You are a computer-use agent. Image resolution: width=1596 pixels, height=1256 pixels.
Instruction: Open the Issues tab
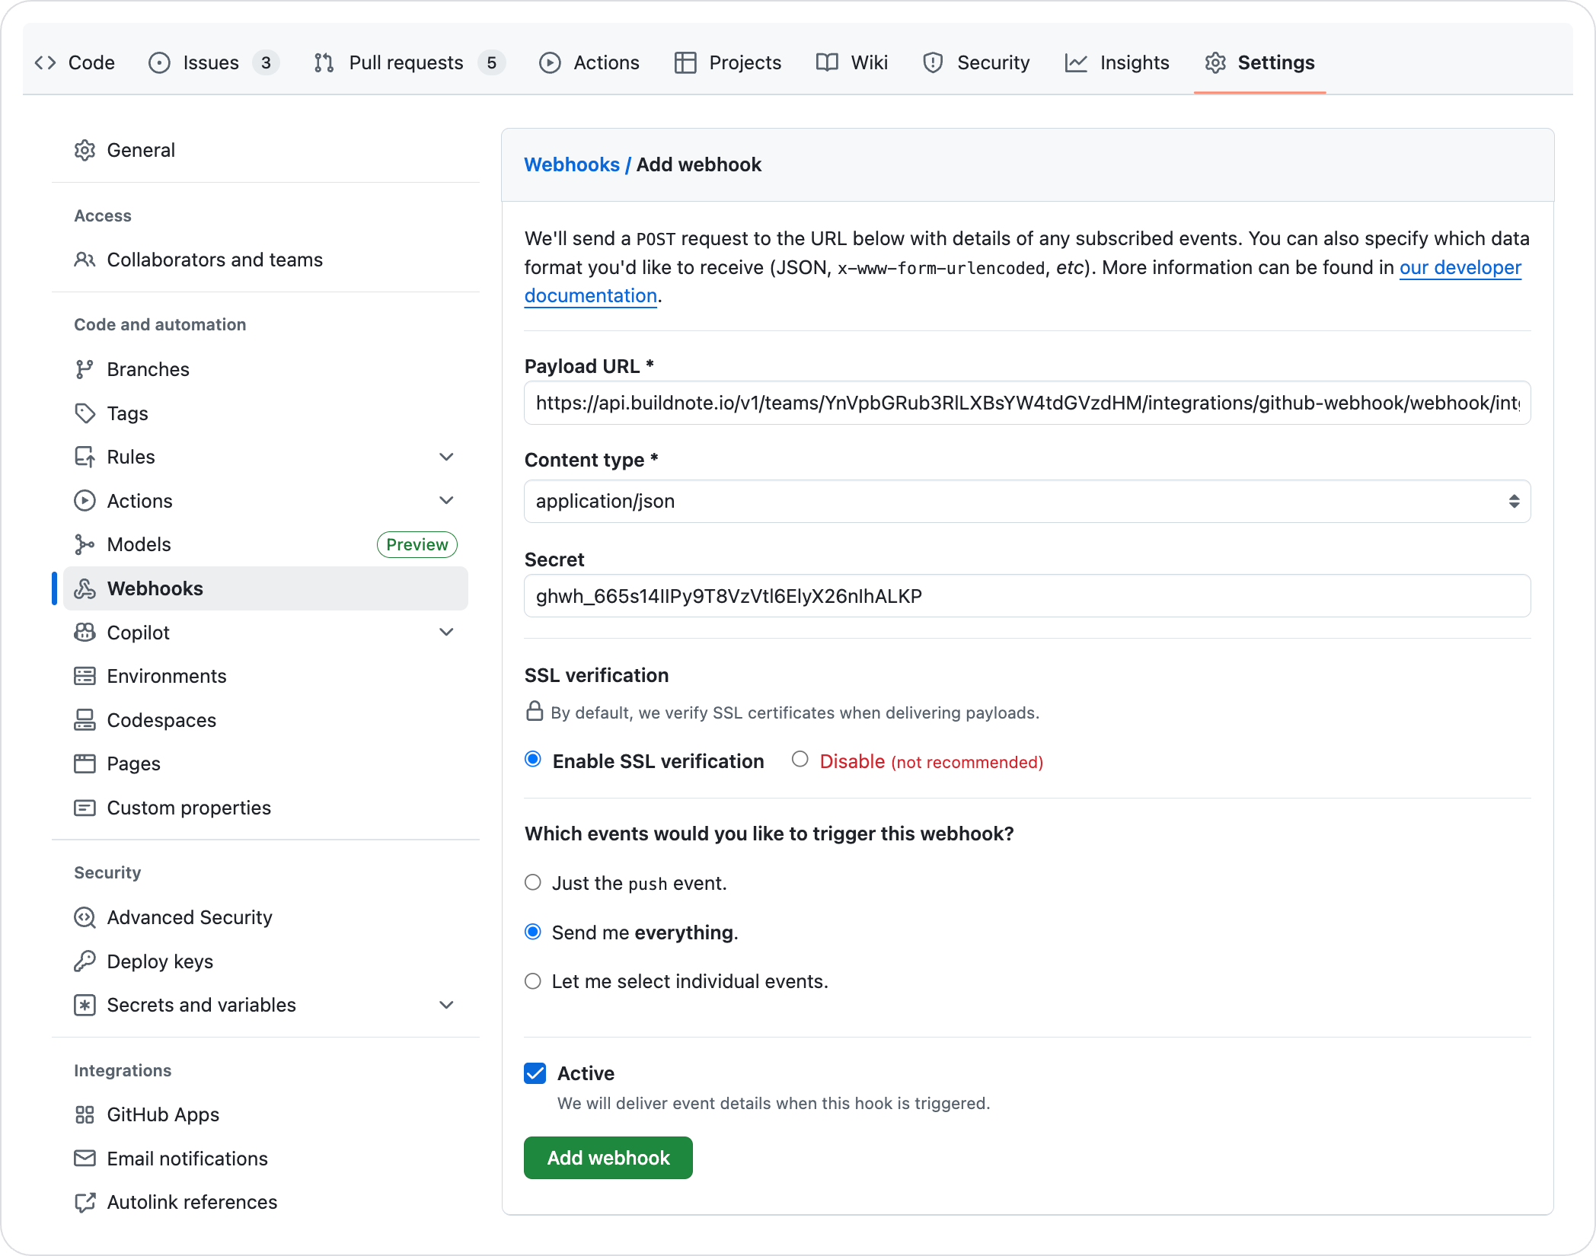tap(214, 62)
